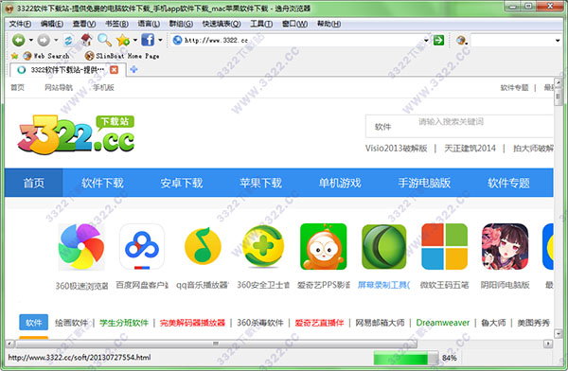The width and height of the screenshot is (568, 371).
Task: Click the Facebook icon in toolbar
Action: click(148, 40)
